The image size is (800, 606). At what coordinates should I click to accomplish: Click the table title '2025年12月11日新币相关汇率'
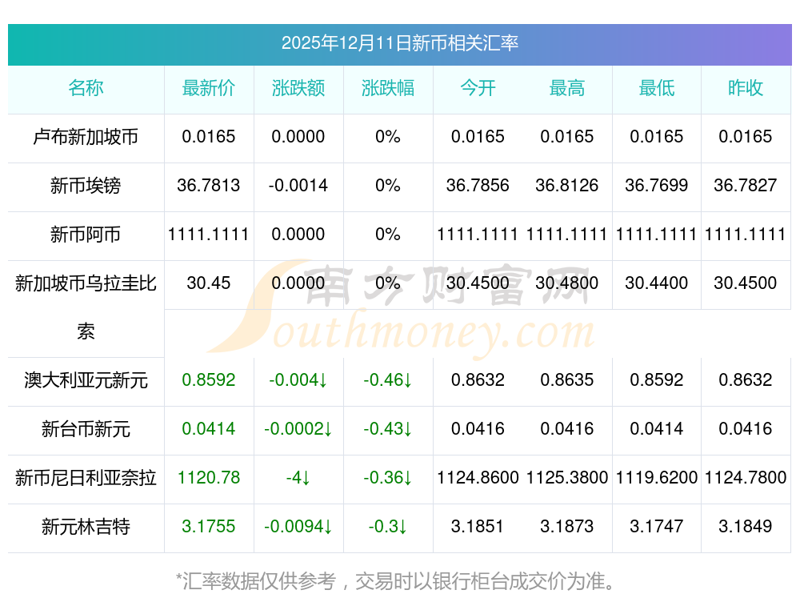click(x=399, y=43)
